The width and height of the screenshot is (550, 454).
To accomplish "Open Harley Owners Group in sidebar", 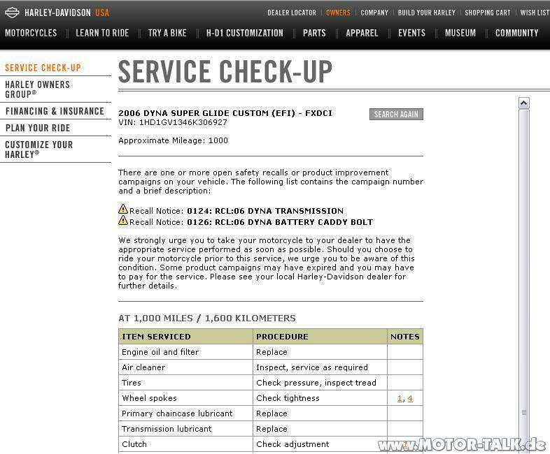I will (x=37, y=89).
